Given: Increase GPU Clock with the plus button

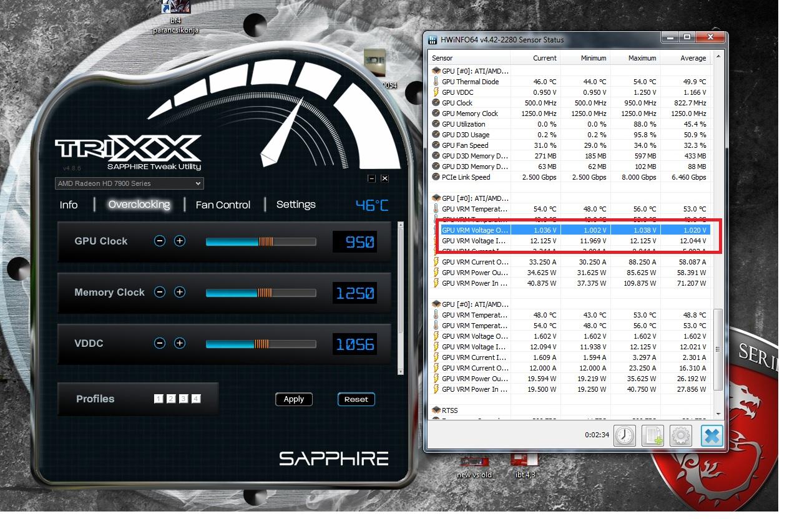Looking at the screenshot, I should click(x=180, y=241).
